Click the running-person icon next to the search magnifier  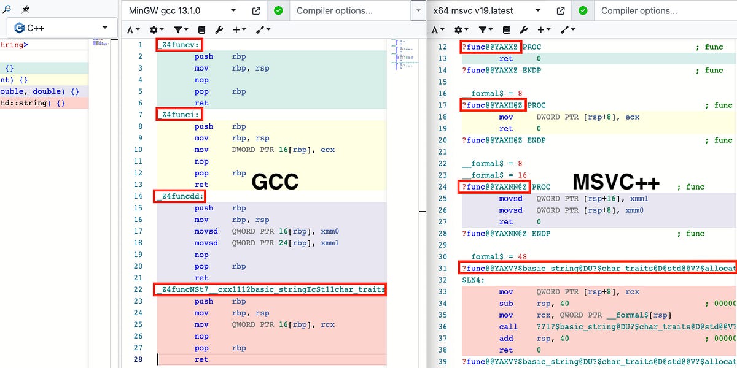point(25,8)
